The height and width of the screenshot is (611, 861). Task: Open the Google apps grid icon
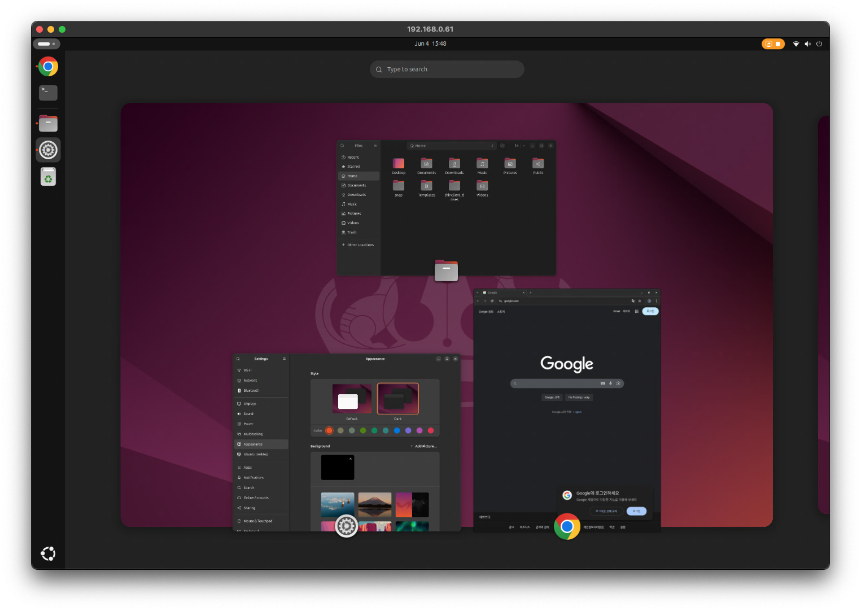click(637, 311)
